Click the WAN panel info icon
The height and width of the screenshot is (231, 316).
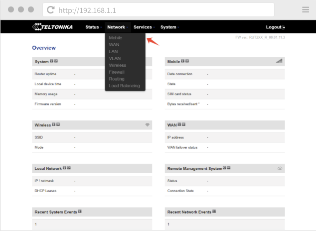[x=179, y=124]
